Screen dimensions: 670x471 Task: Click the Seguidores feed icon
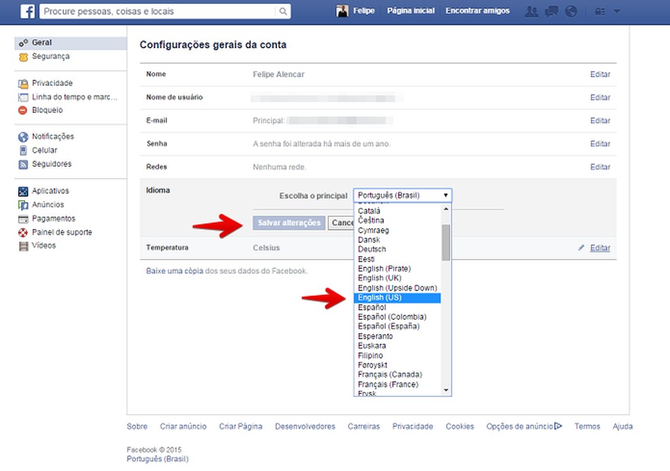pyautogui.click(x=23, y=165)
